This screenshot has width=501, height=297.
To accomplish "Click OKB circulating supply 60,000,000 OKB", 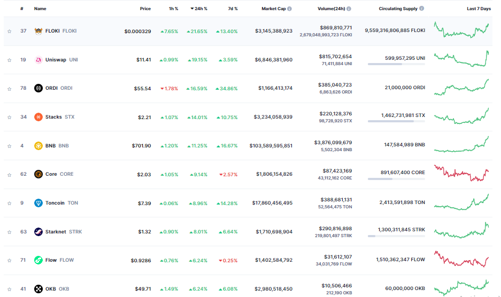I will tap(405, 288).
